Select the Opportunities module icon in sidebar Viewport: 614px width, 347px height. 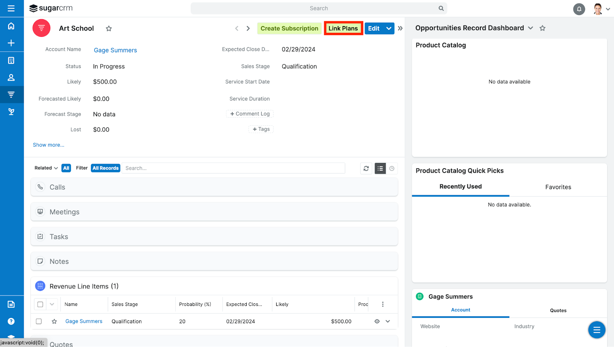point(11,94)
